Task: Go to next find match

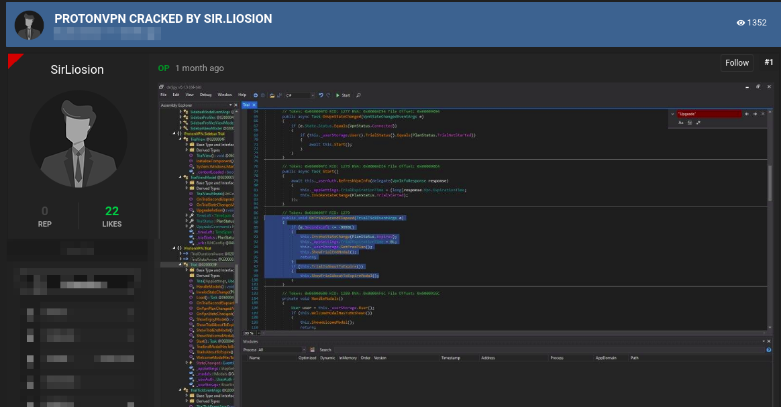Action: point(755,114)
